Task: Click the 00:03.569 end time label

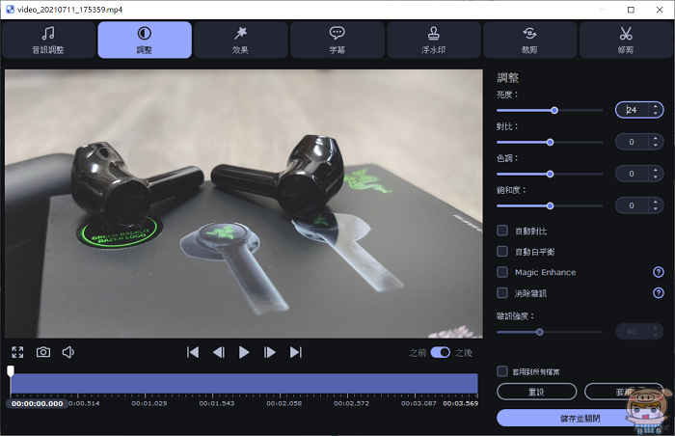Action: point(460,404)
